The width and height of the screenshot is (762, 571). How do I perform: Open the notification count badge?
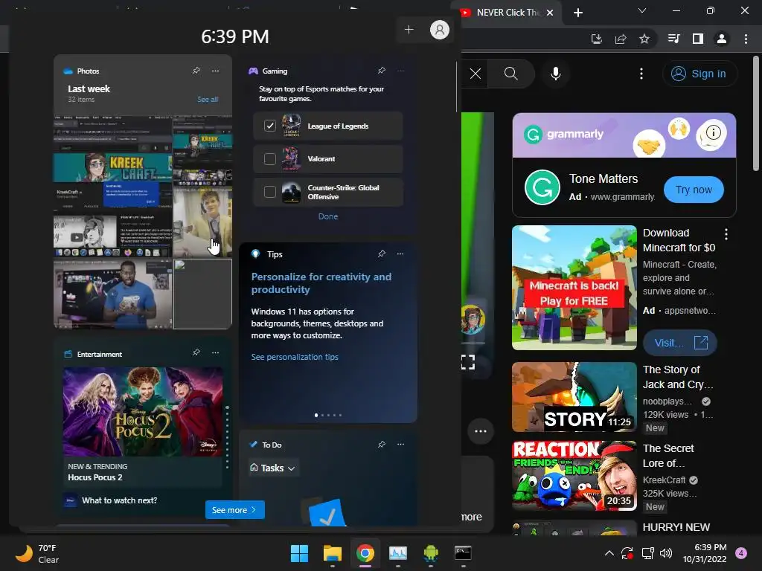[x=741, y=553]
